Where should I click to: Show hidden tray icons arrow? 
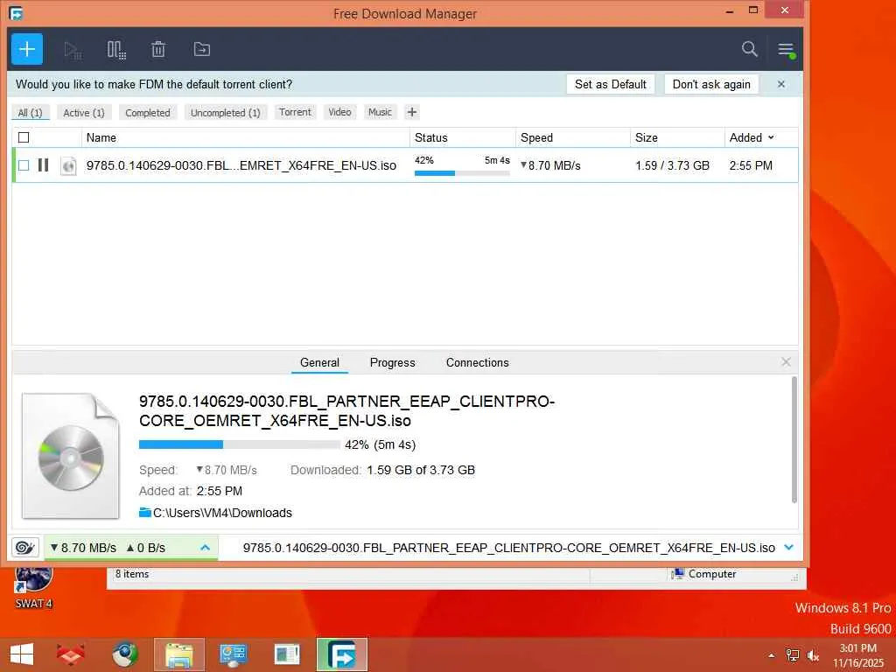point(772,655)
